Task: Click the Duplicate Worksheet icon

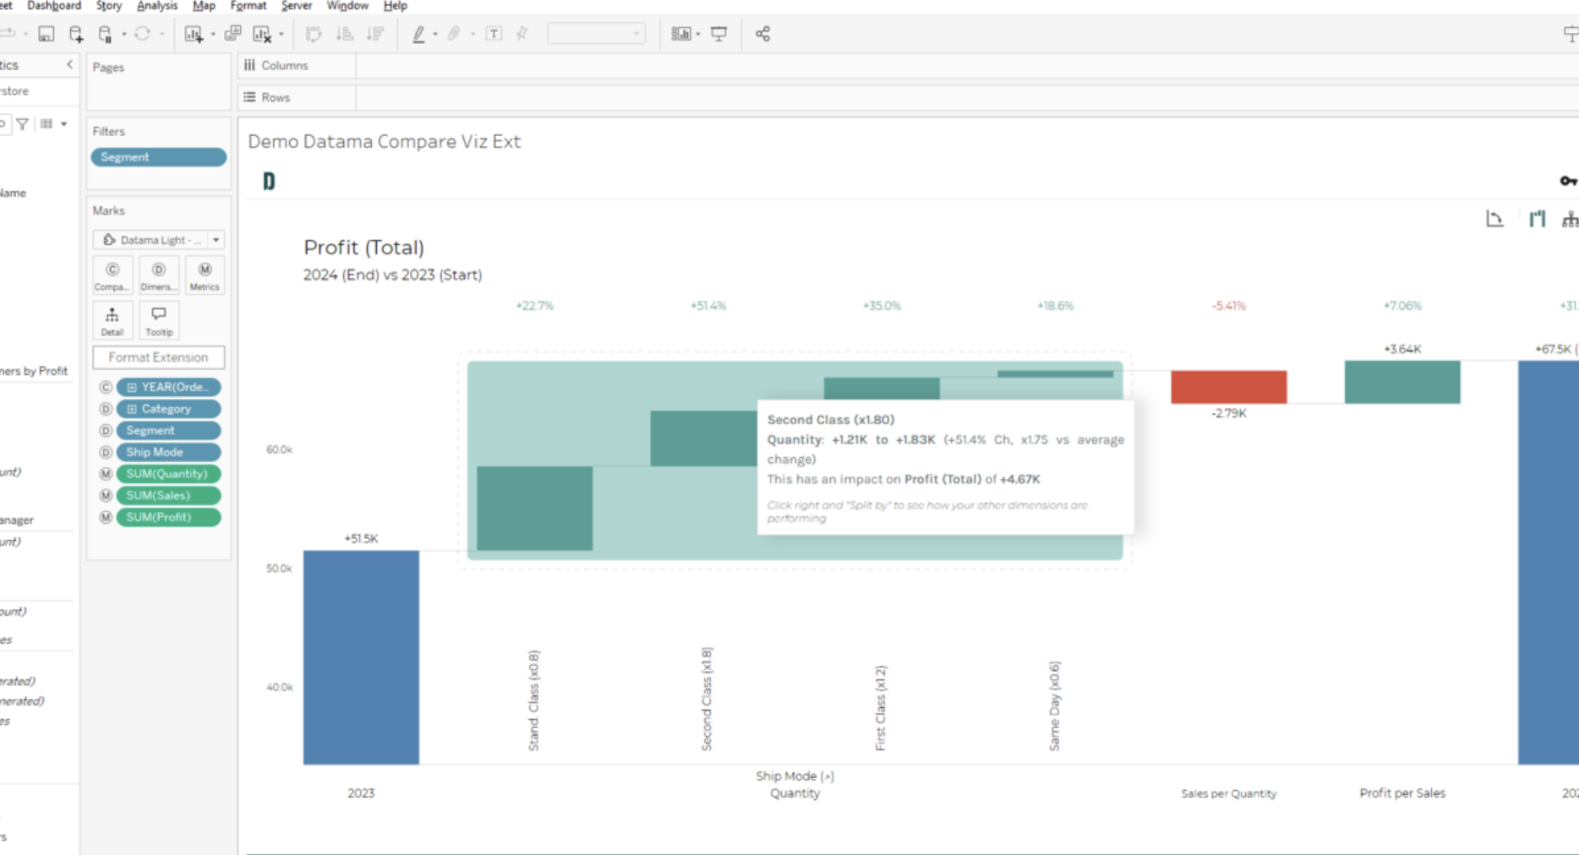Action: 232,34
